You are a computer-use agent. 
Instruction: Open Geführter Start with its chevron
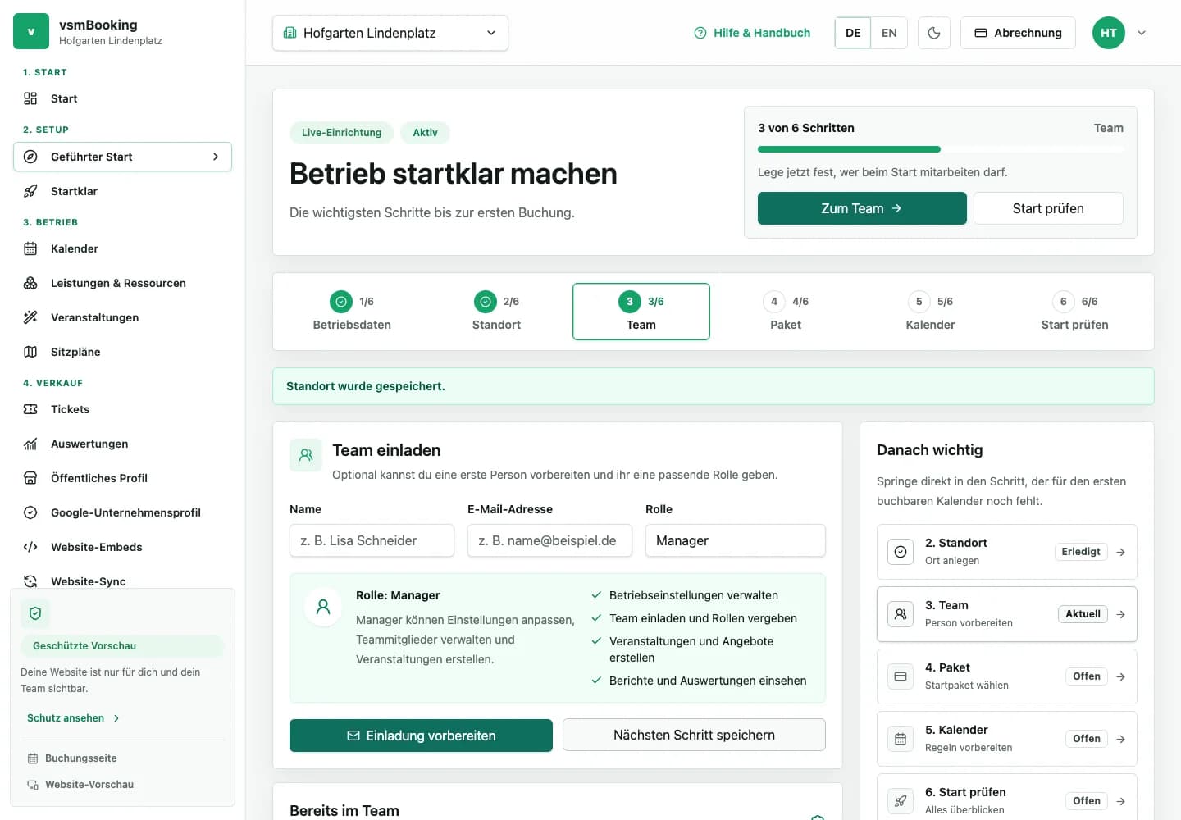[x=216, y=157]
